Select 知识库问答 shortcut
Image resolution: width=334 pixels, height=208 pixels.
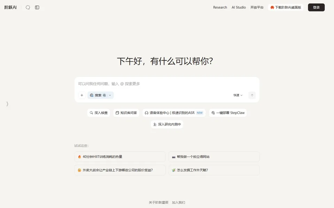(126, 113)
